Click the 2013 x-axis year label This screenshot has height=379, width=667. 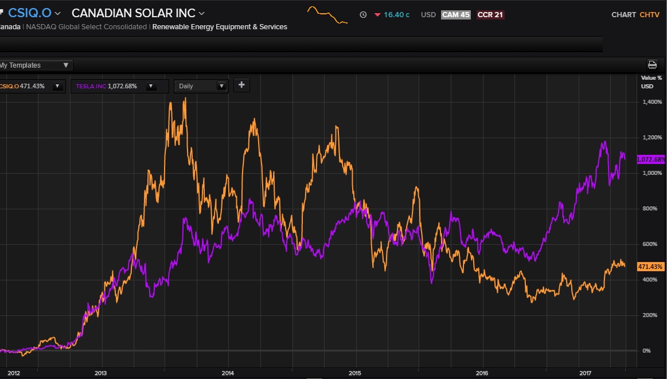100,373
